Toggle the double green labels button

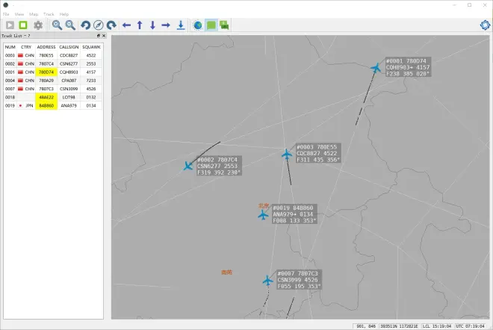pos(224,25)
